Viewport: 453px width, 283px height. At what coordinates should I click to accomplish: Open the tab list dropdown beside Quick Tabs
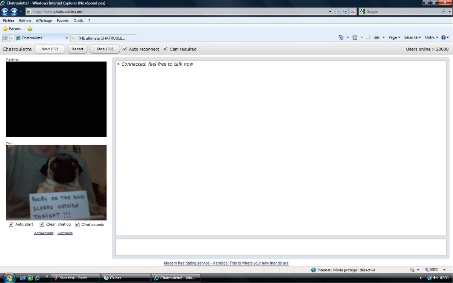point(12,38)
